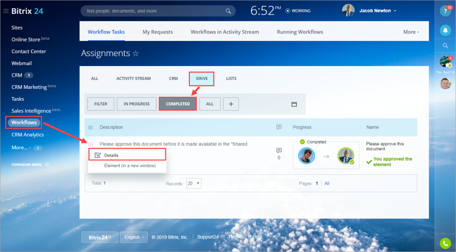Image resolution: width=456 pixels, height=252 pixels.
Task: Click CONFIGURE MENU link
Action: (x=27, y=165)
